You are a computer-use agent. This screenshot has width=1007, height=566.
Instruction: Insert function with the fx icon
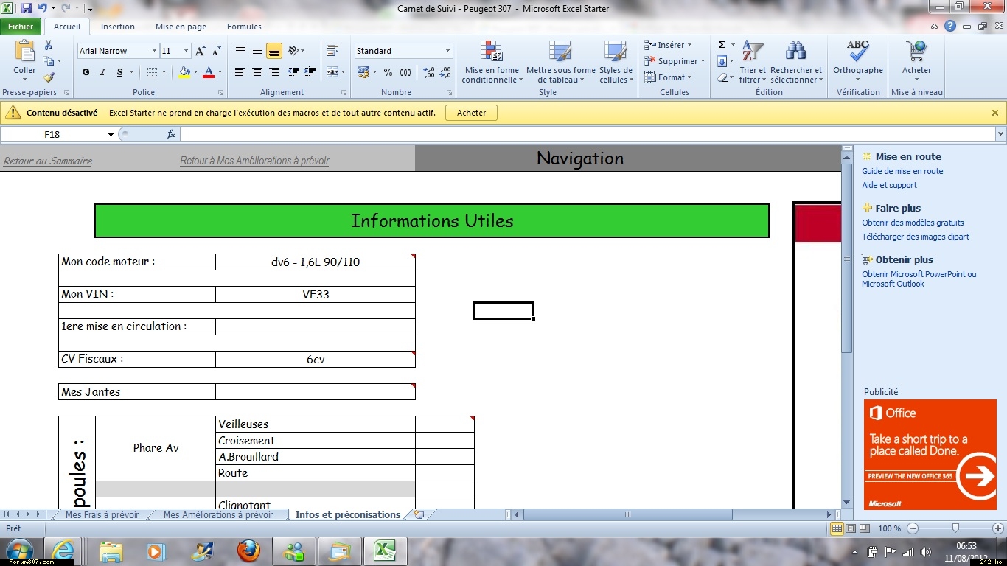point(171,134)
